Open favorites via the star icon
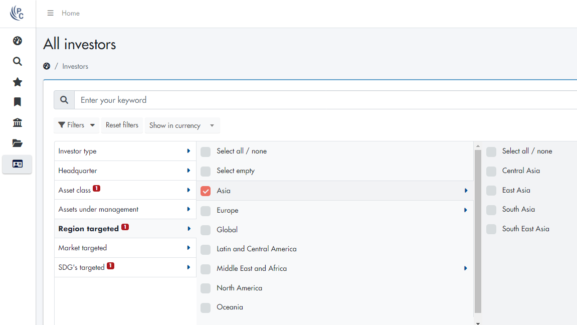This screenshot has width=577, height=325. point(17,82)
